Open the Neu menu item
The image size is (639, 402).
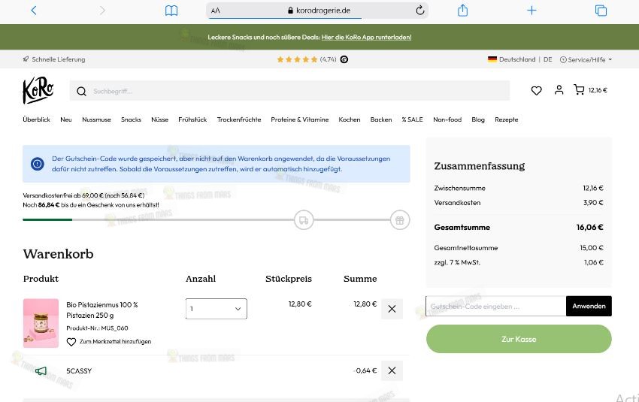click(66, 119)
